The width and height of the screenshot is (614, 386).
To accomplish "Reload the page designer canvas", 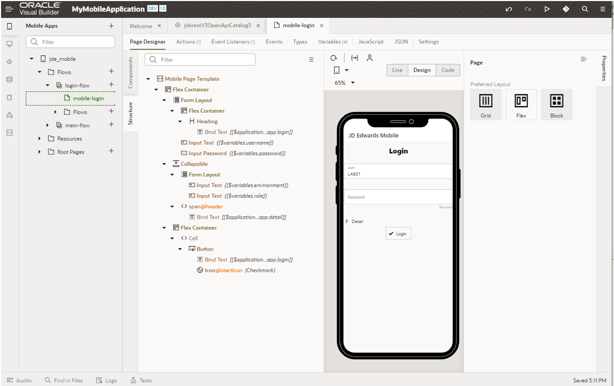I will (x=334, y=58).
